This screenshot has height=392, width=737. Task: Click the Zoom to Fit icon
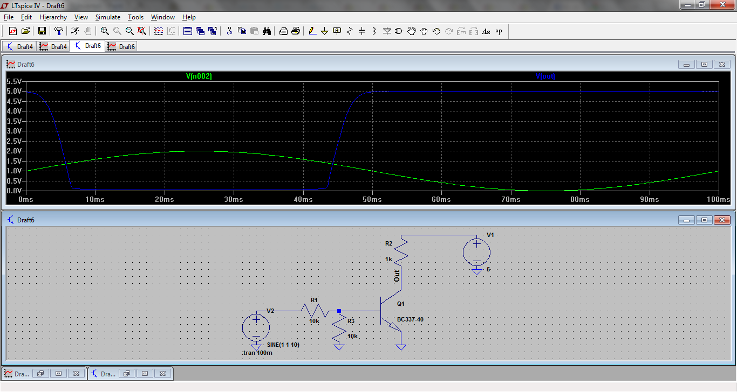click(x=142, y=31)
